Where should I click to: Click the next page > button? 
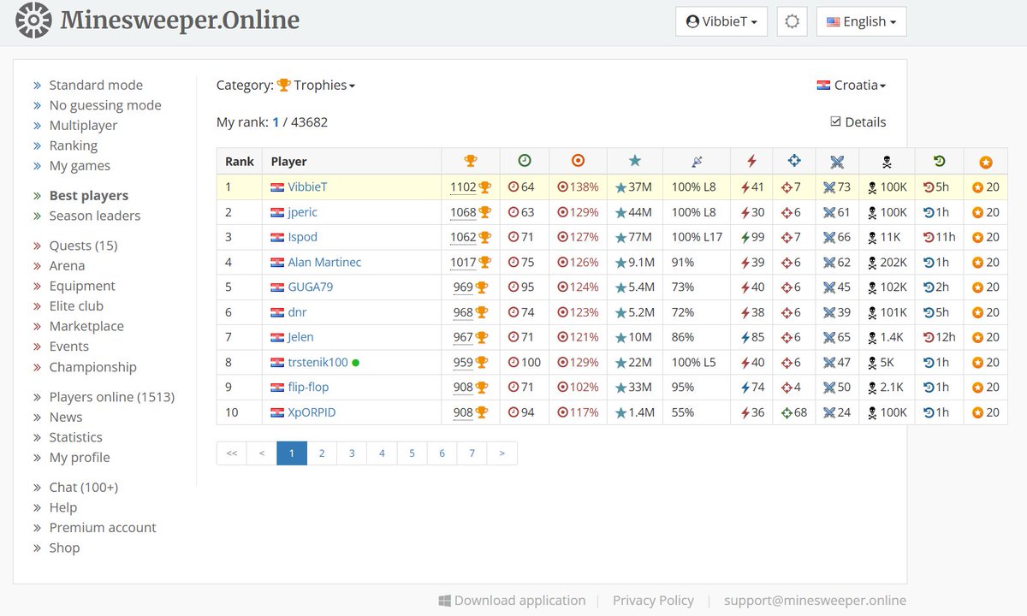click(502, 453)
